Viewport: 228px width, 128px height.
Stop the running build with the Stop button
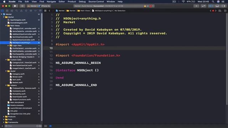point(22,6)
